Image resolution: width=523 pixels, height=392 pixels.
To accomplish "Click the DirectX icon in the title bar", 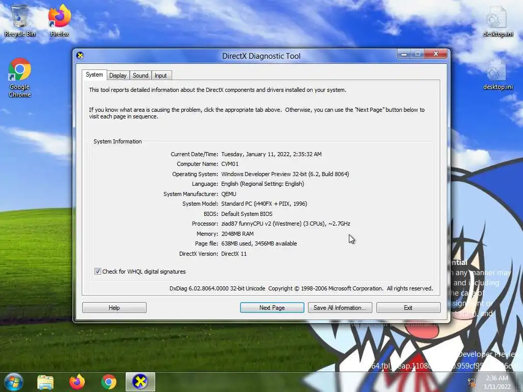I will [x=80, y=55].
